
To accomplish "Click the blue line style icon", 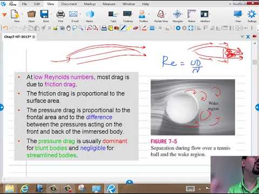I will point(152,28).
